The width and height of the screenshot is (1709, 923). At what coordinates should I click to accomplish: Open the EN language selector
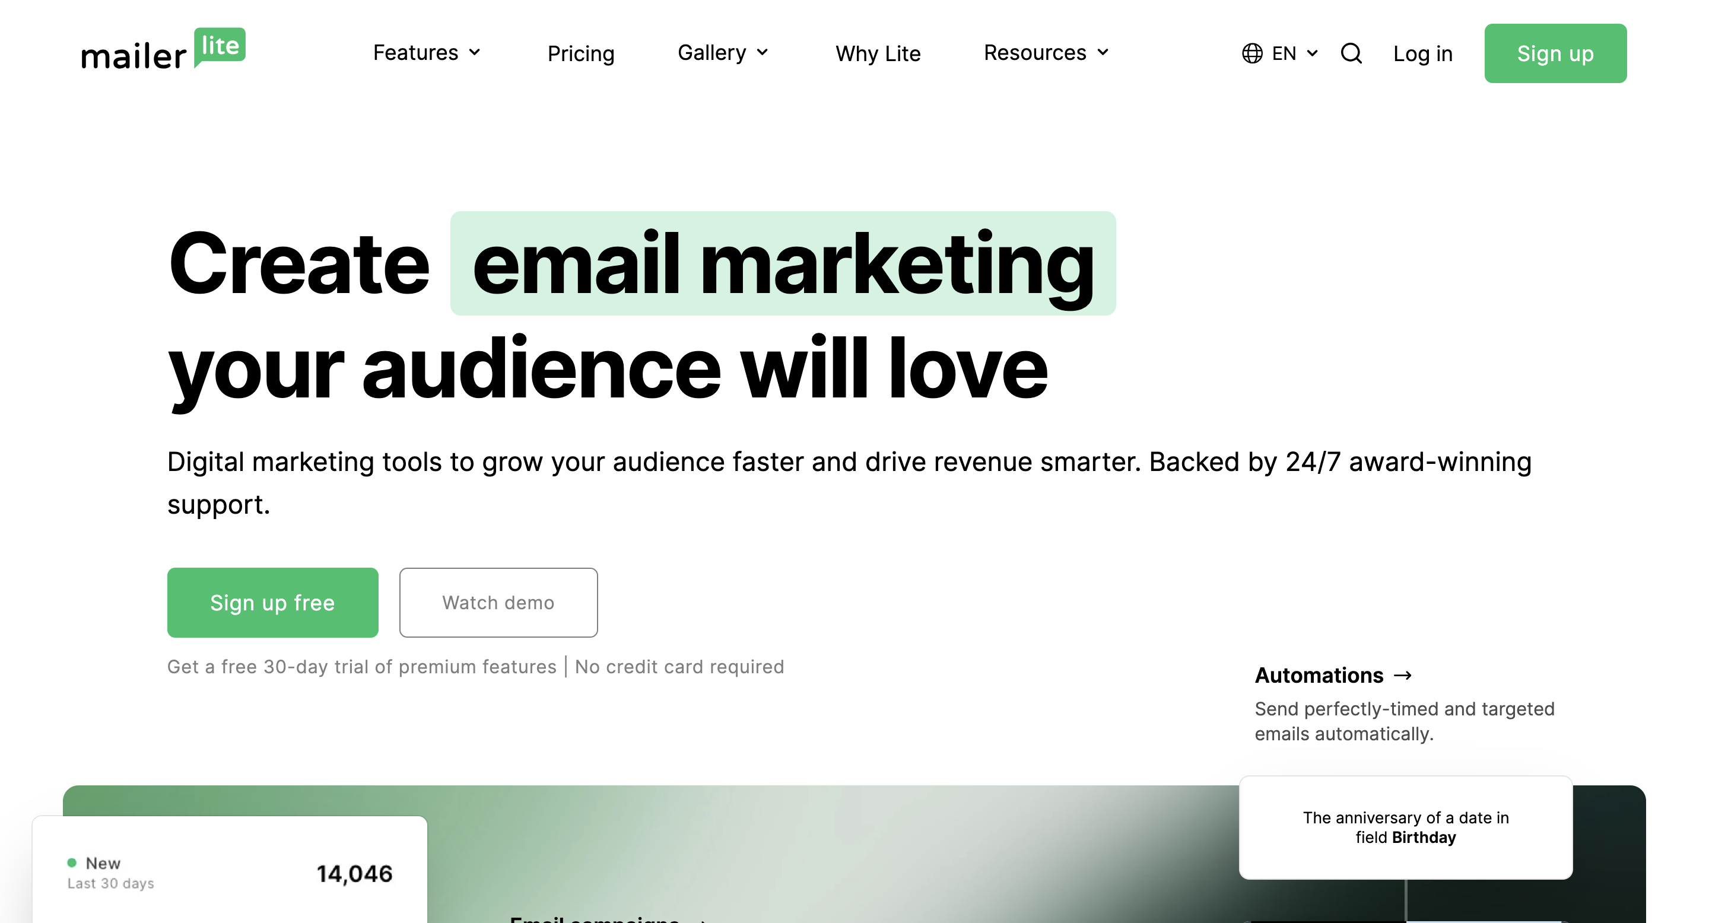1280,54
